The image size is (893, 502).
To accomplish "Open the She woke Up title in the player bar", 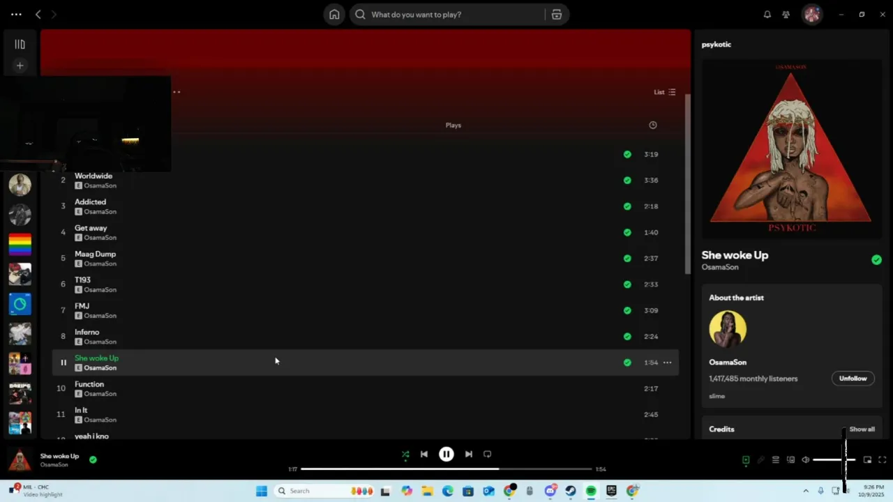I will [59, 456].
